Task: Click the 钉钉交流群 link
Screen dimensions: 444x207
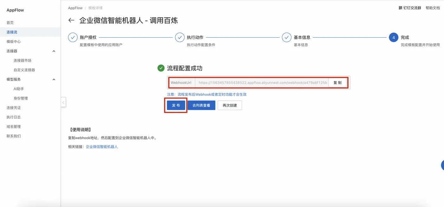Action: click(x=412, y=8)
